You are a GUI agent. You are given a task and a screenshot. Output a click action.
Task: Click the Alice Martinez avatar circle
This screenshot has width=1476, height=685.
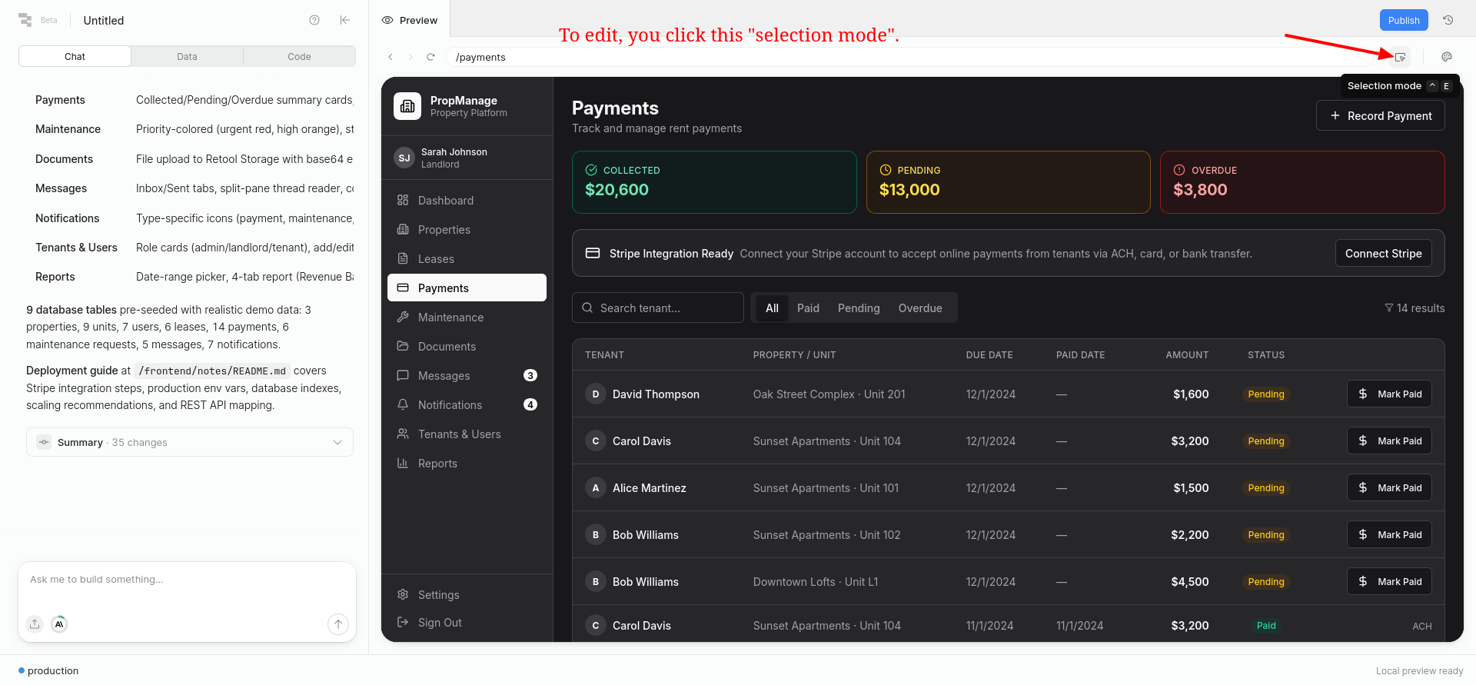coord(596,487)
